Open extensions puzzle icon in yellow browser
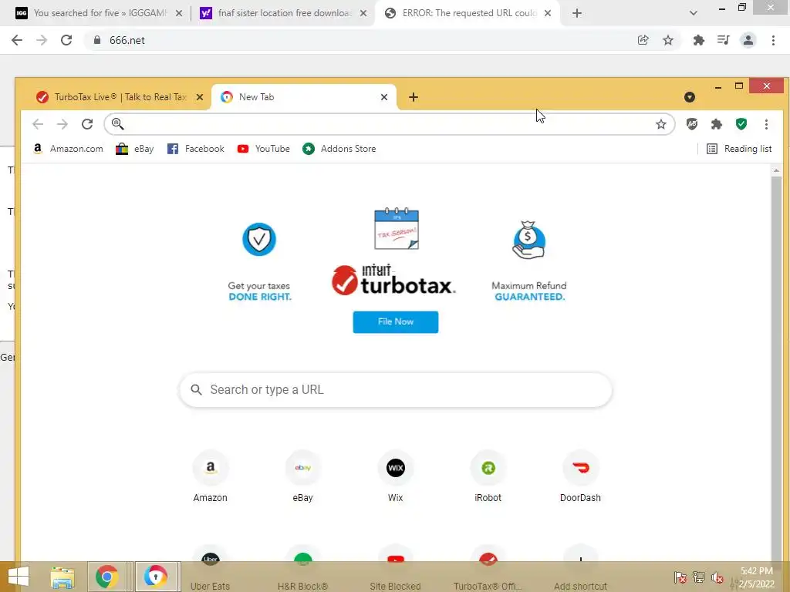This screenshot has height=592, width=790. coord(717,124)
